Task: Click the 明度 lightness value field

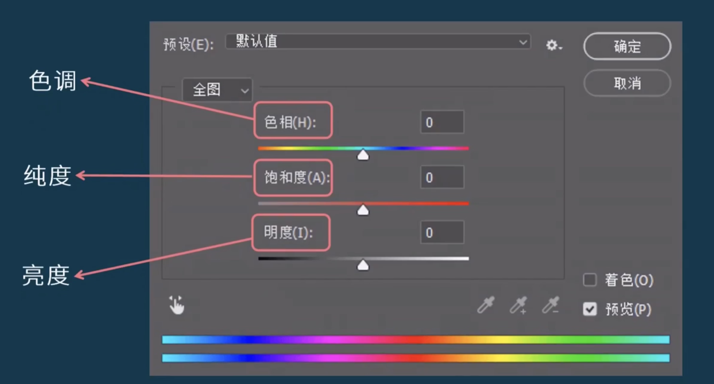Action: click(442, 232)
